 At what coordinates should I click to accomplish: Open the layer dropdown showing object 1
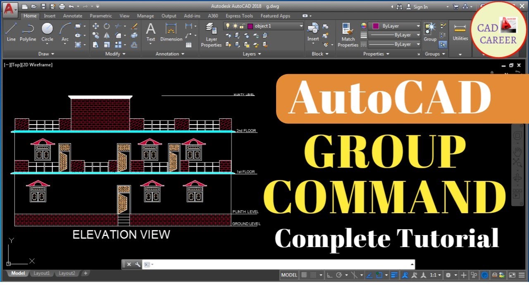[264, 26]
